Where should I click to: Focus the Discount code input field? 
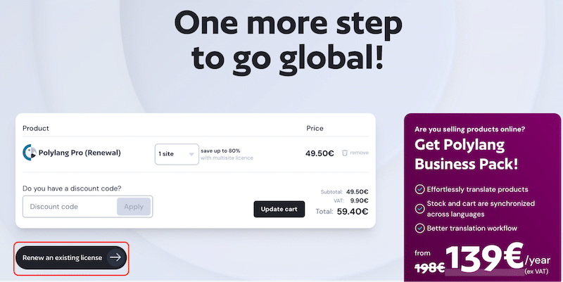70,207
